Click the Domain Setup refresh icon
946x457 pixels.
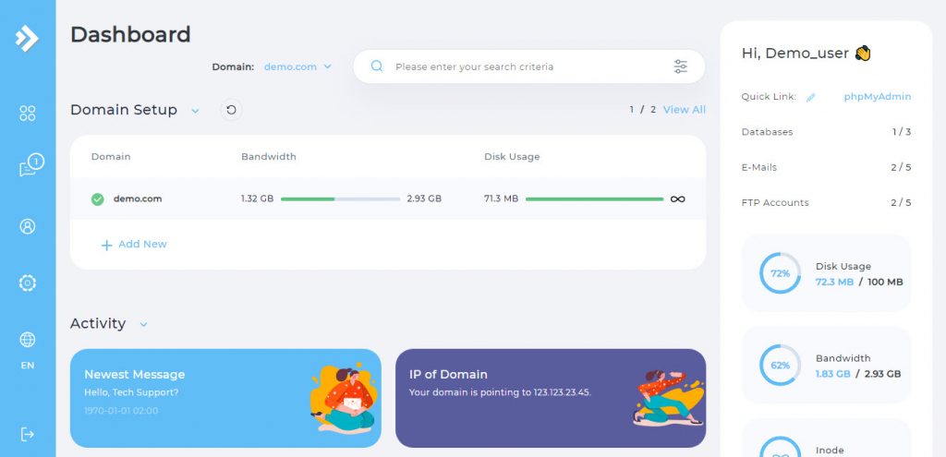point(231,110)
